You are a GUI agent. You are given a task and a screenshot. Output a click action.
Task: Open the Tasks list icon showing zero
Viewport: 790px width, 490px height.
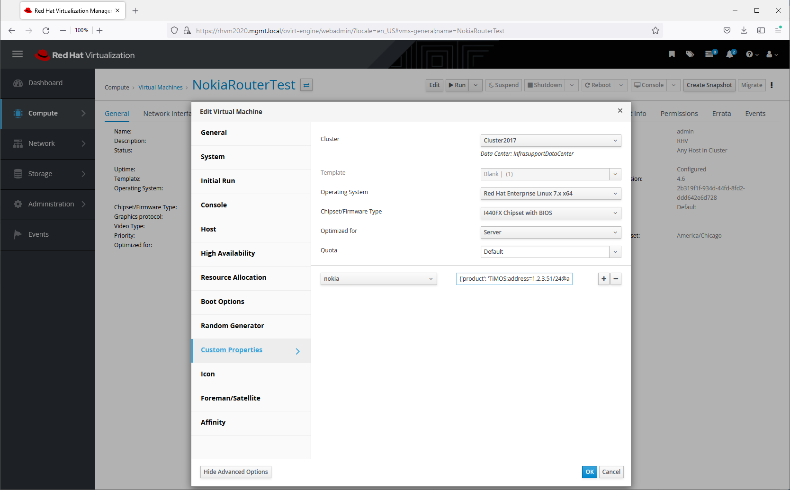[709, 54]
